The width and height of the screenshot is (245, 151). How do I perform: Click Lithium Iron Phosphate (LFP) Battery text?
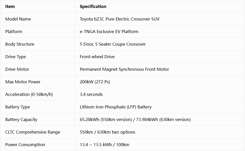coord(116,107)
